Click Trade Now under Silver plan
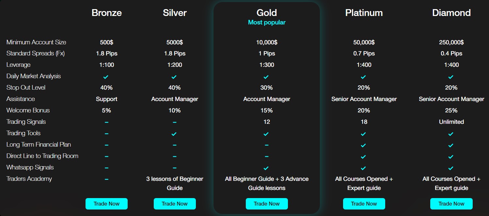 point(175,204)
